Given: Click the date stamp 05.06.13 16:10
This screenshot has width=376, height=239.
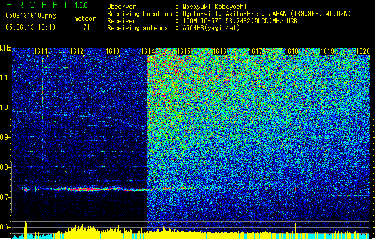Looking at the screenshot, I should pos(30,27).
